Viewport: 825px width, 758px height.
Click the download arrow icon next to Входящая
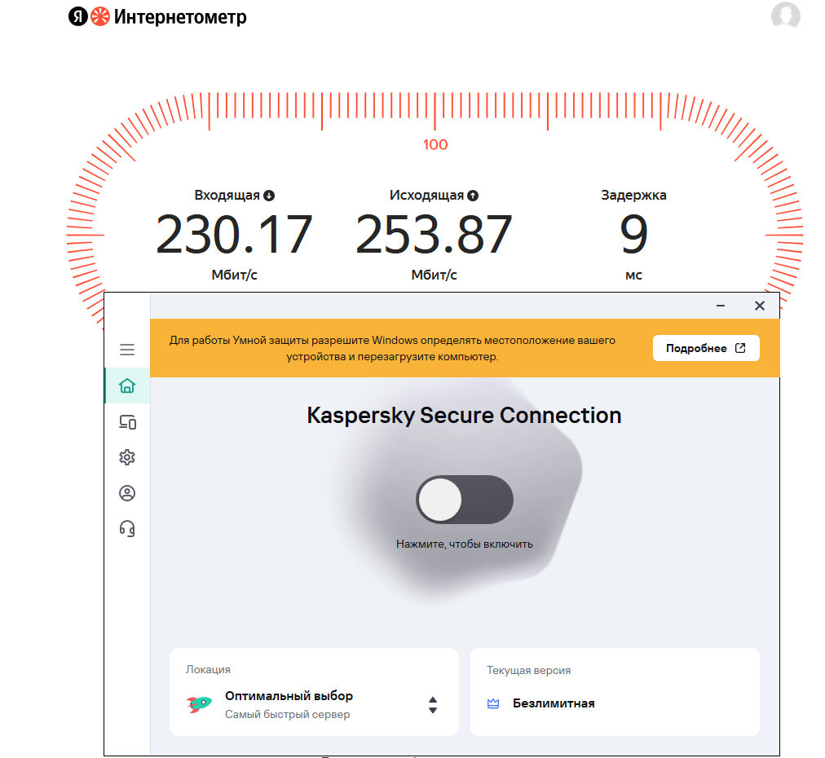(269, 196)
